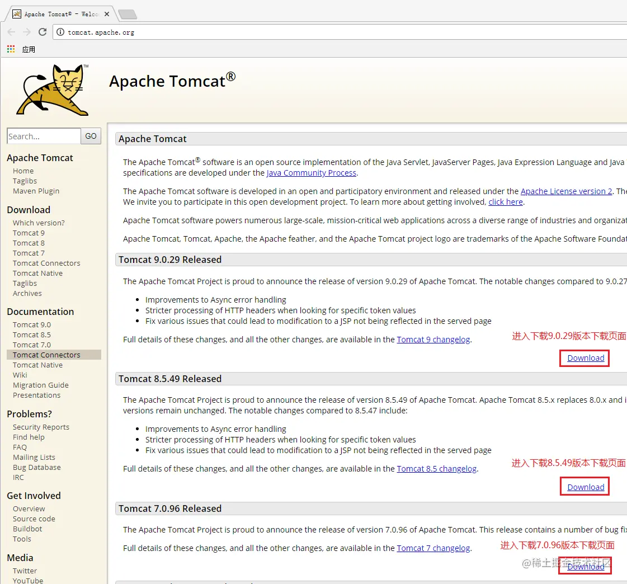
Task: Open the Bug Database link
Action: click(x=37, y=467)
